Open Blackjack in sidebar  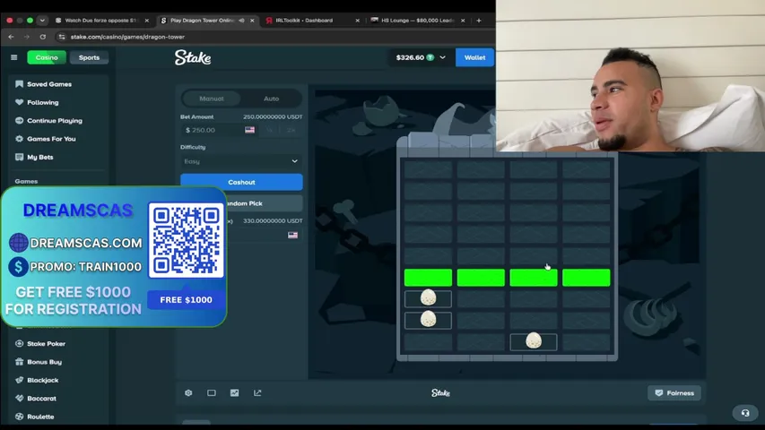[x=42, y=380]
